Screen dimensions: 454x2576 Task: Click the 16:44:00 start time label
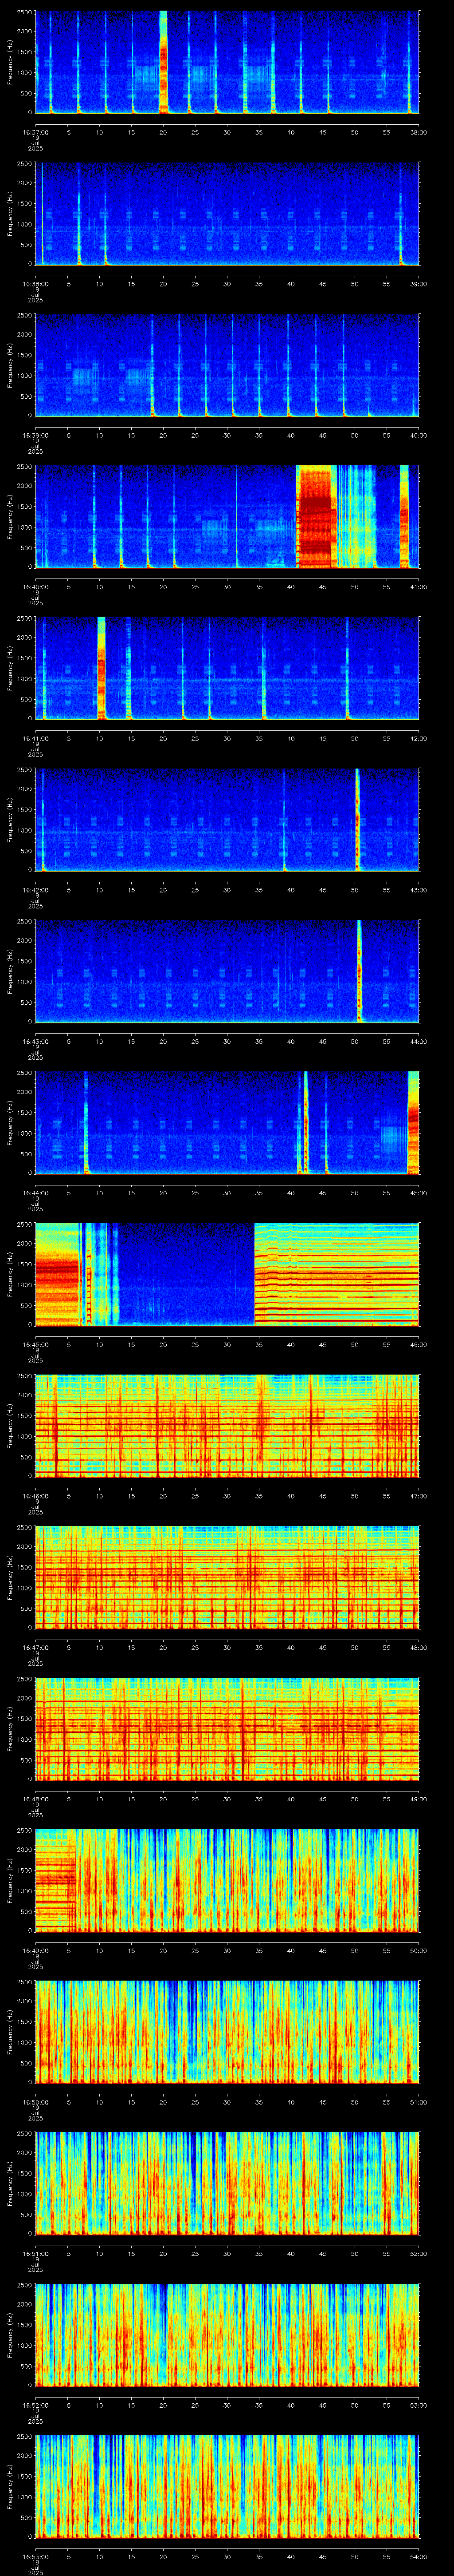click(35, 1192)
